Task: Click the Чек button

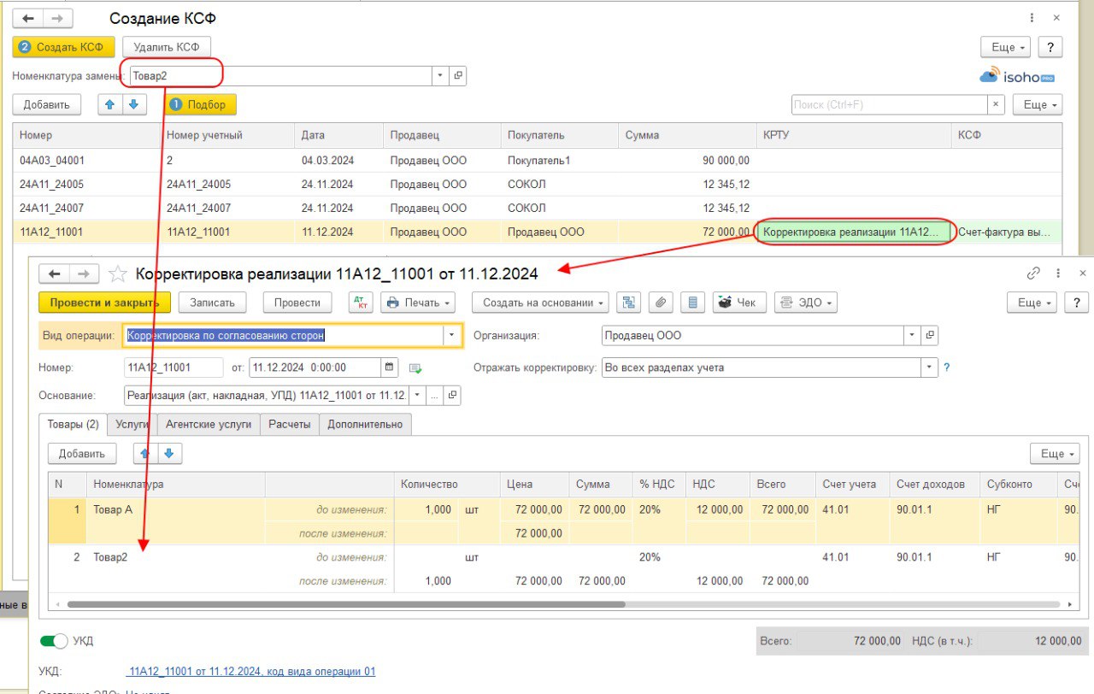Action: pyautogui.click(x=739, y=303)
